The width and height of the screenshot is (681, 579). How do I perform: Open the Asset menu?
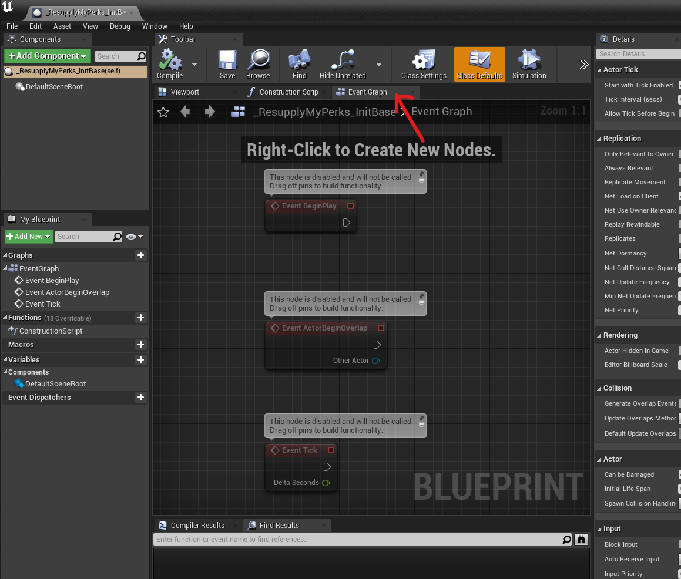point(62,26)
